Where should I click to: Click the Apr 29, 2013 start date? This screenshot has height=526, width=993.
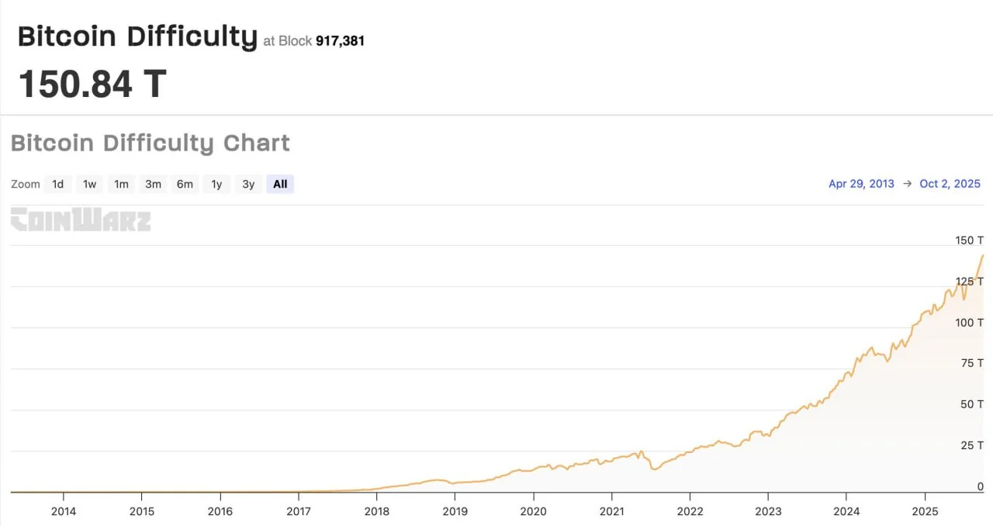coord(861,184)
